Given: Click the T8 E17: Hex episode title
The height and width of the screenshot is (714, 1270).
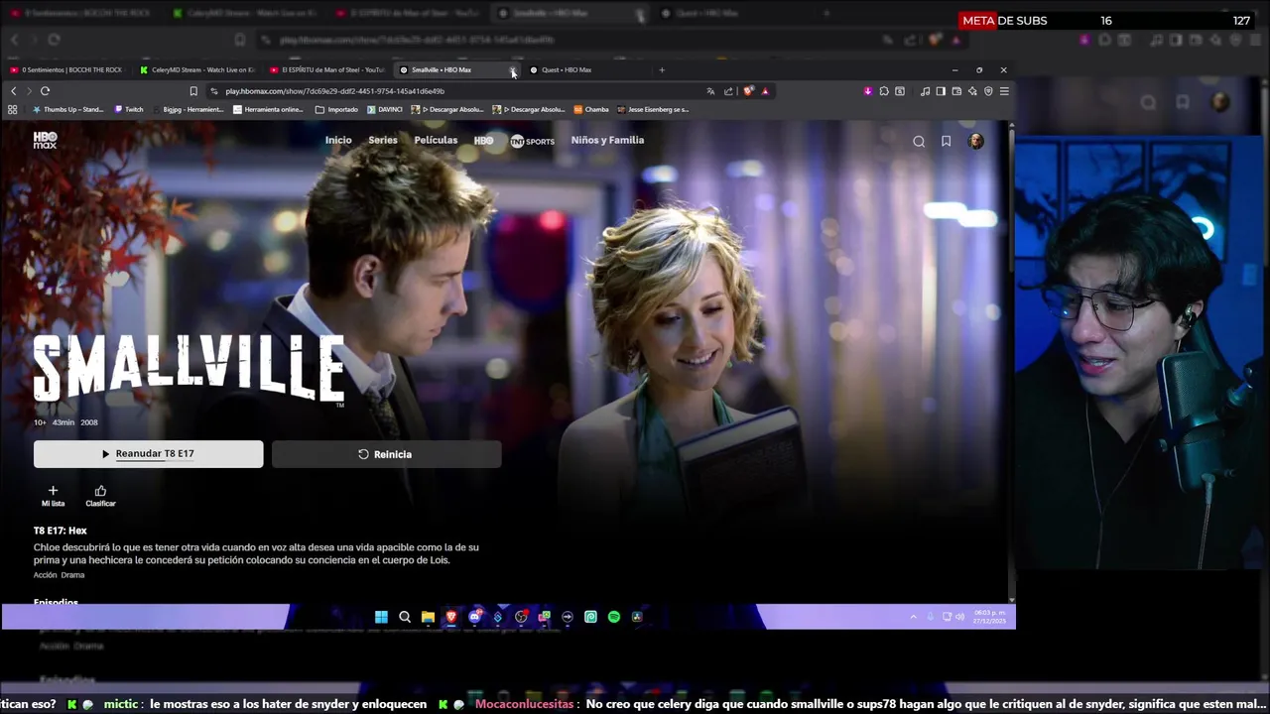Looking at the screenshot, I should pyautogui.click(x=61, y=532).
